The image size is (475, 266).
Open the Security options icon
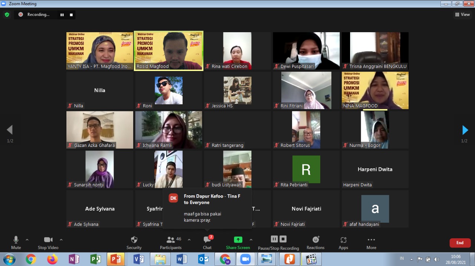click(134, 240)
